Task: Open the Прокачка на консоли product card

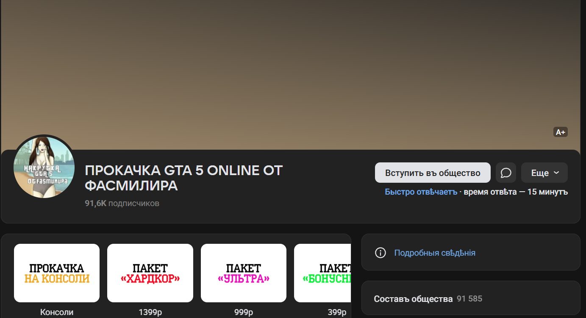Action: (x=57, y=273)
